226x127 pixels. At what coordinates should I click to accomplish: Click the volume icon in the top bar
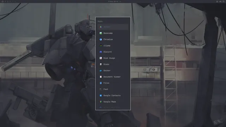coord(220,1)
